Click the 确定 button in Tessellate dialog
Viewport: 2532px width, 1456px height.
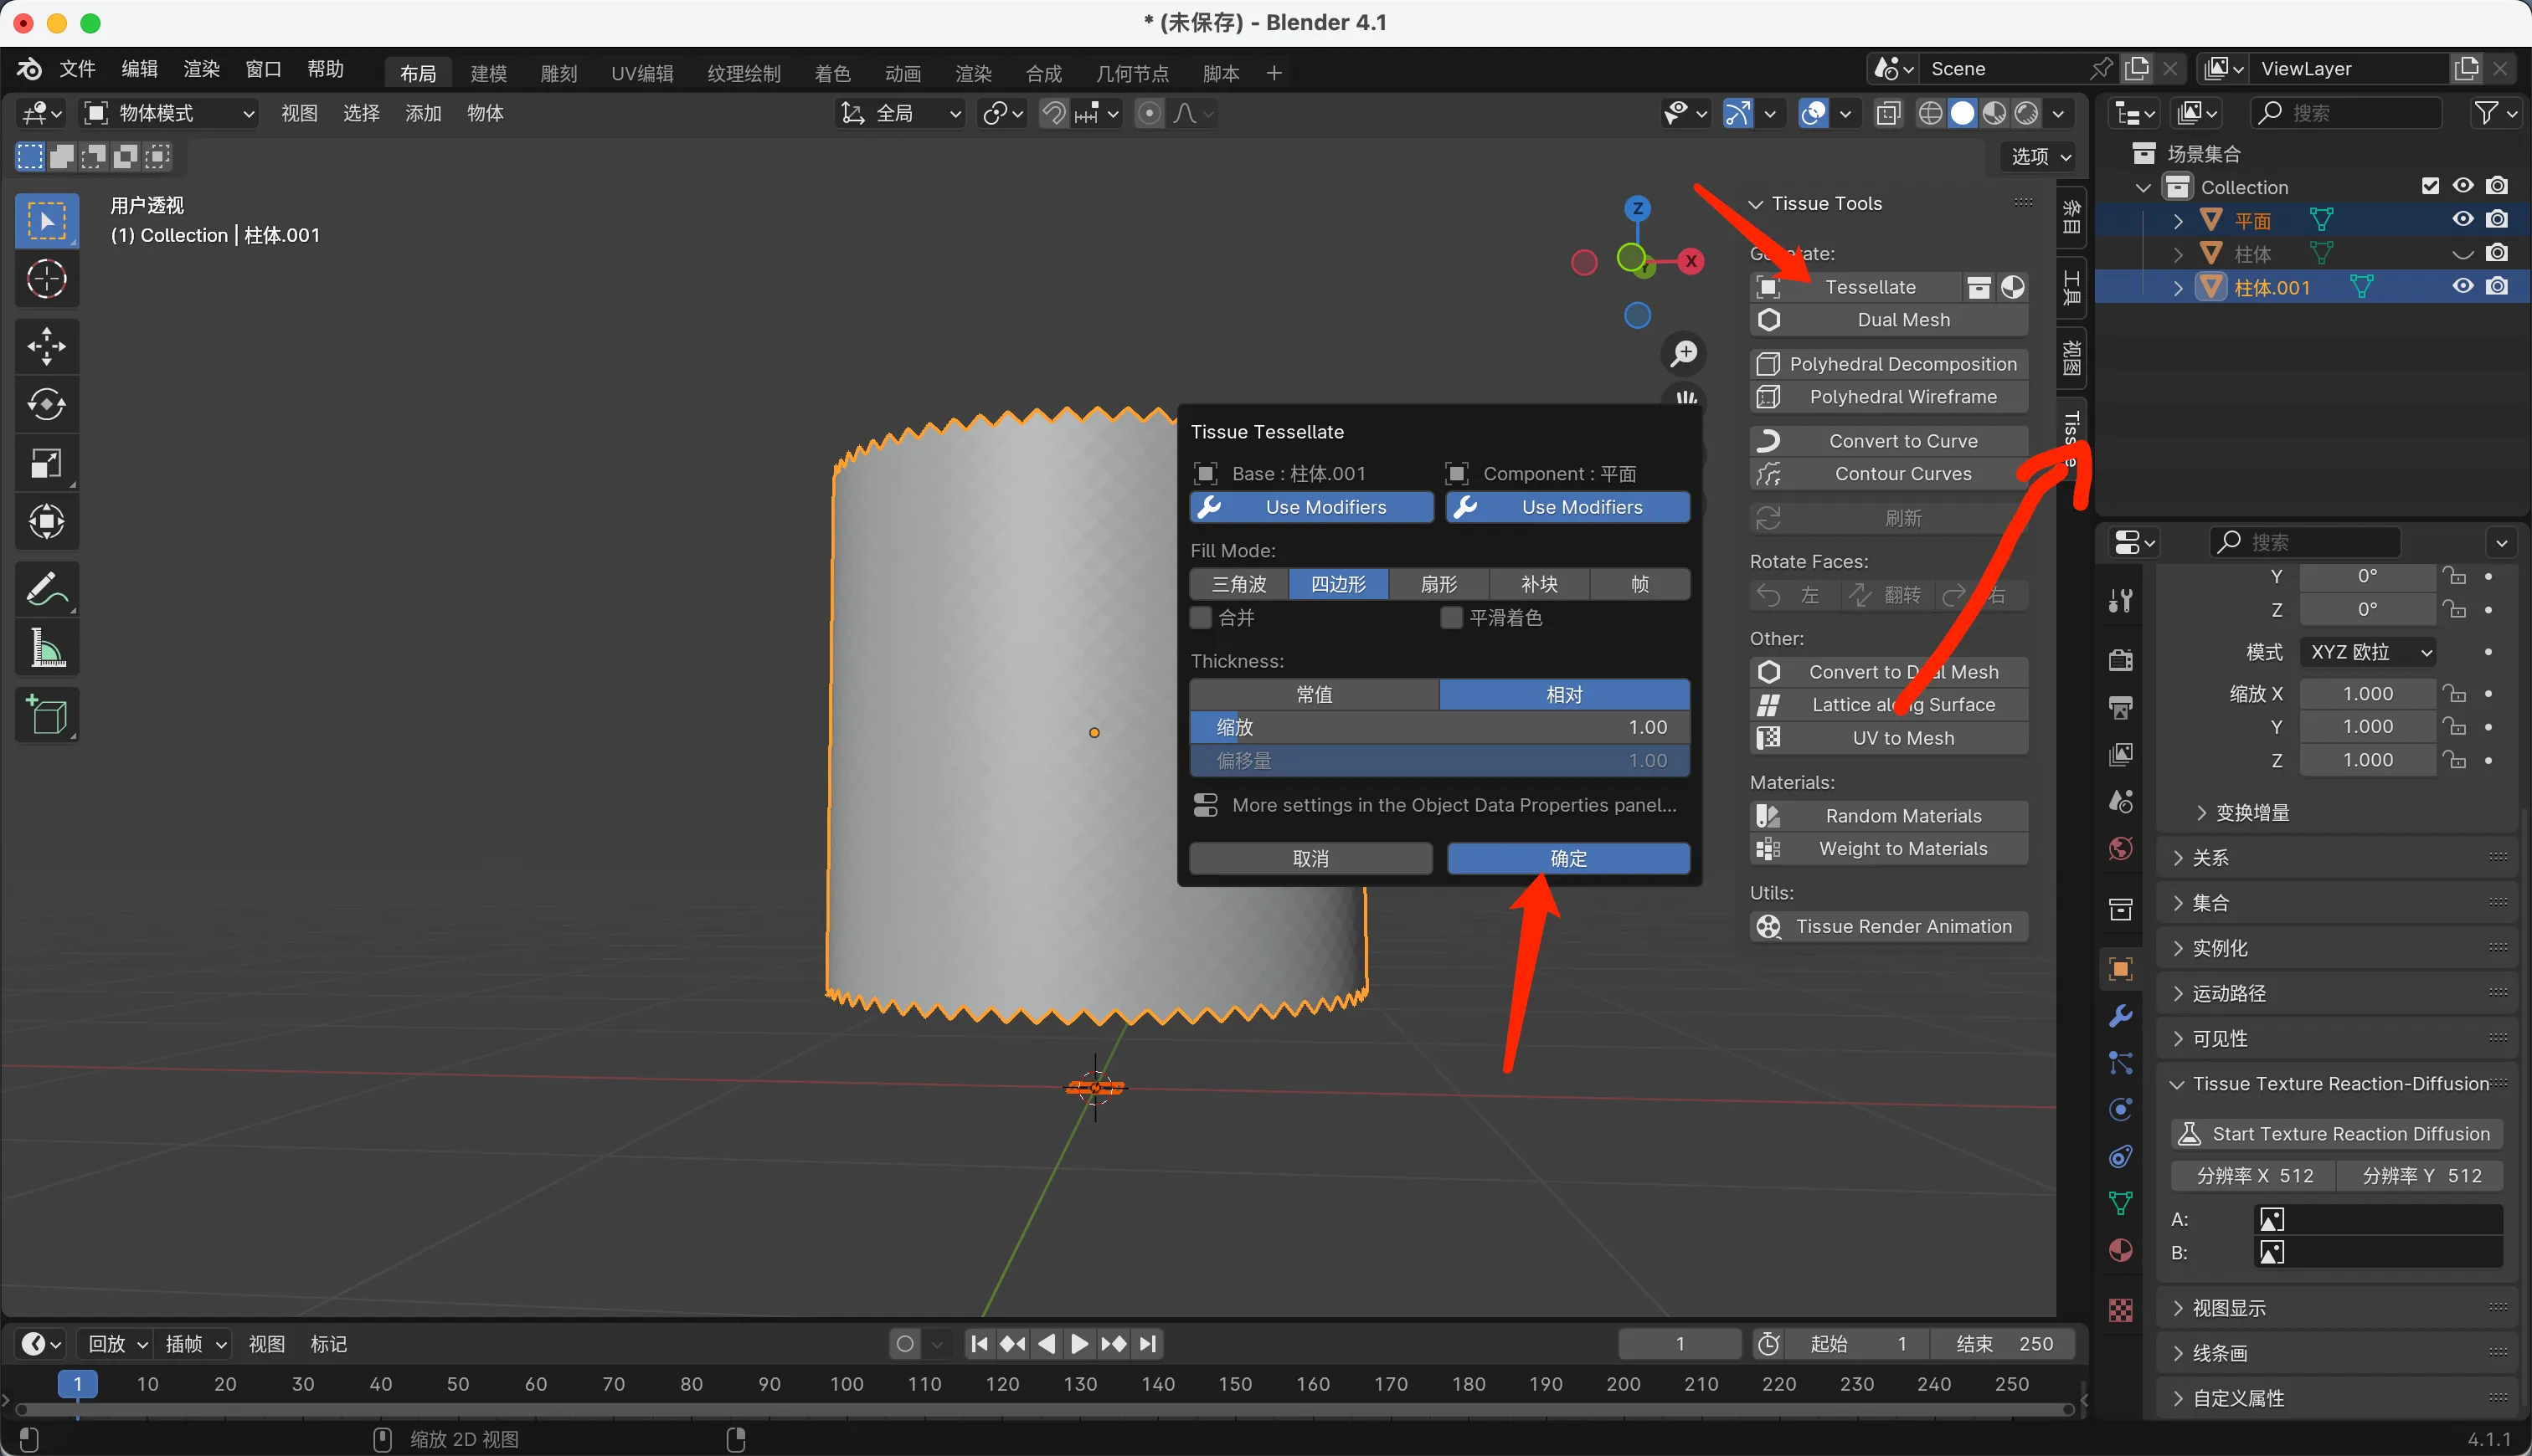1567,858
